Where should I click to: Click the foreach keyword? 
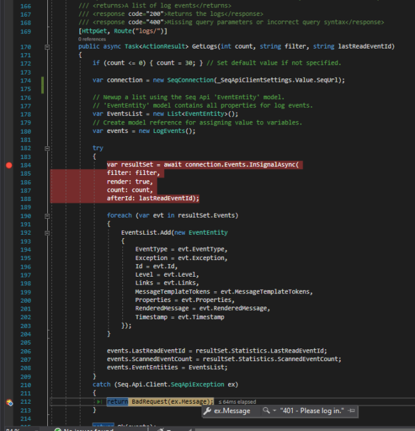click(x=119, y=215)
